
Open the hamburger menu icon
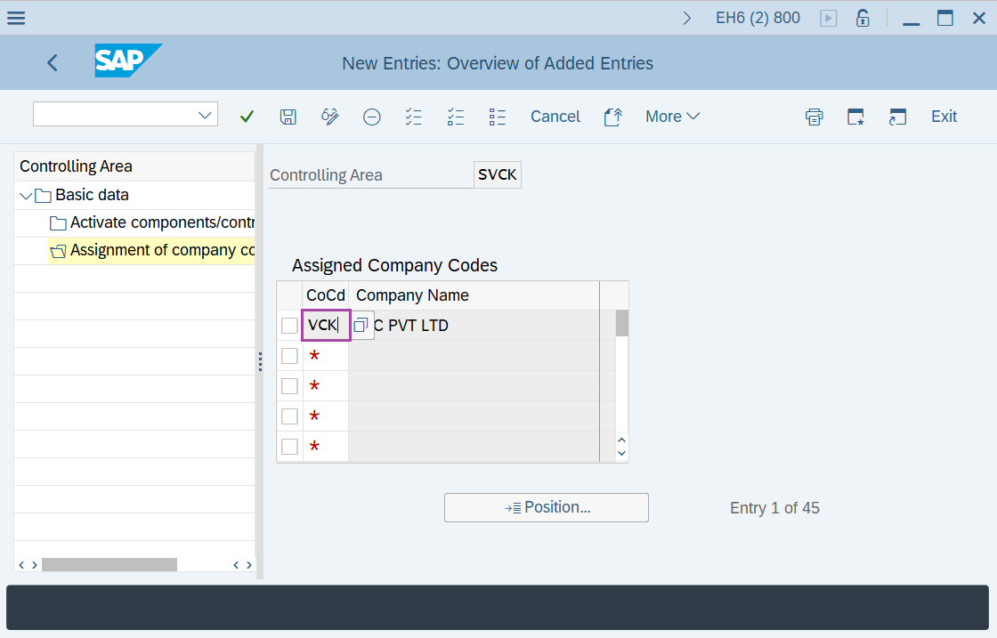point(16,18)
